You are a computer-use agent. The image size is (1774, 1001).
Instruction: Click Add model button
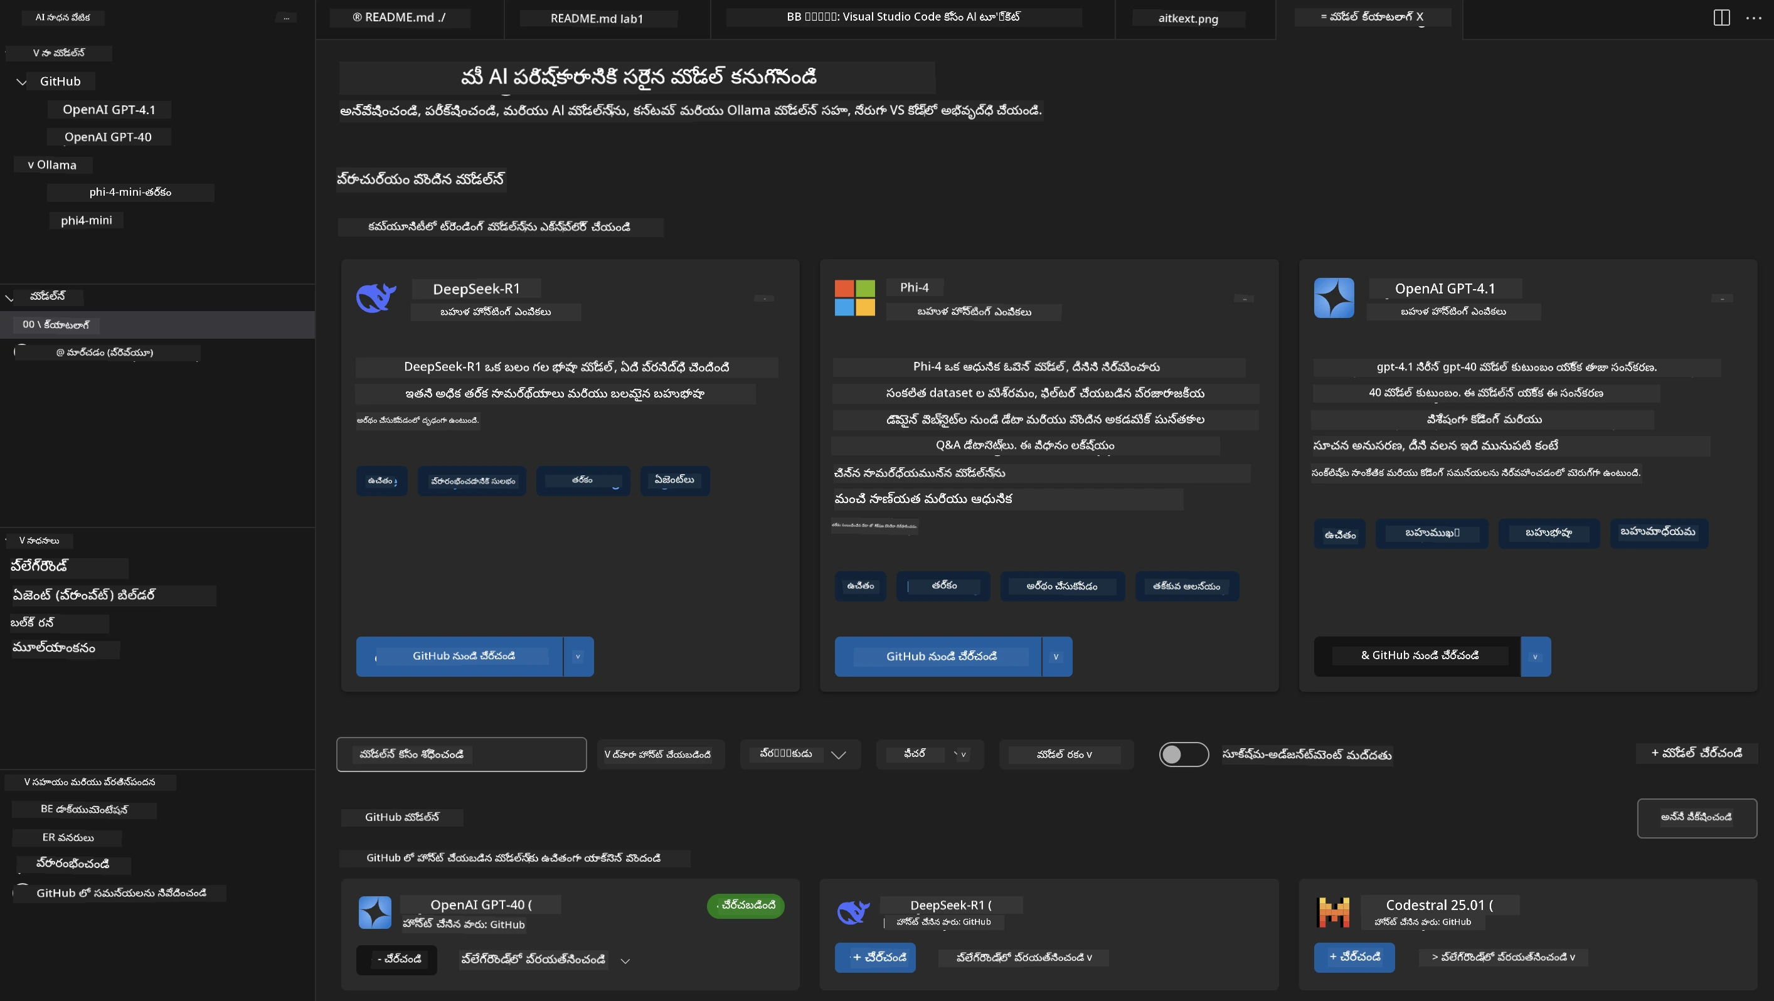click(1696, 753)
